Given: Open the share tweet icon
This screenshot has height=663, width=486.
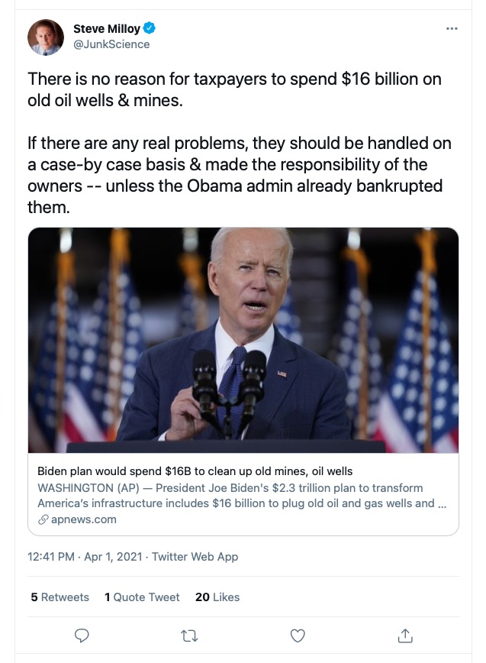Looking at the screenshot, I should pyautogui.click(x=406, y=636).
